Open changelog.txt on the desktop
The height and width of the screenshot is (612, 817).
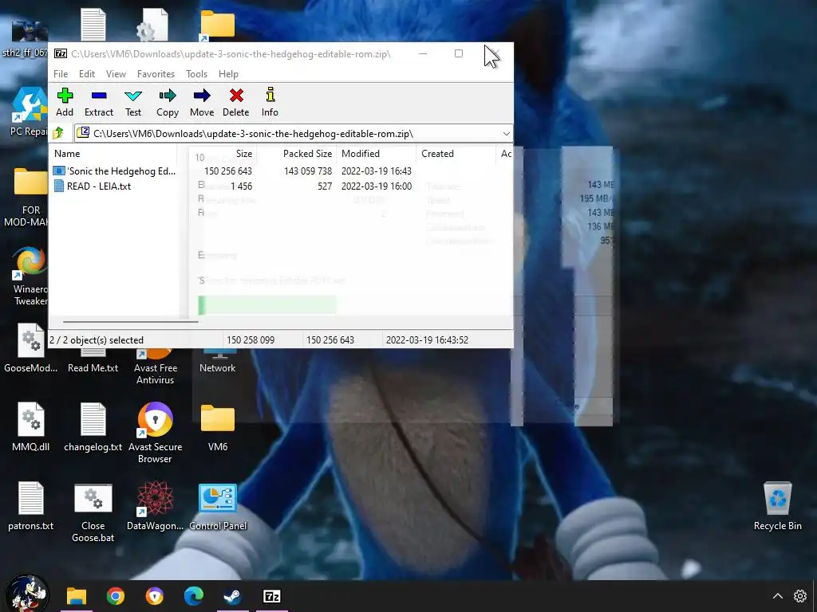pyautogui.click(x=93, y=426)
